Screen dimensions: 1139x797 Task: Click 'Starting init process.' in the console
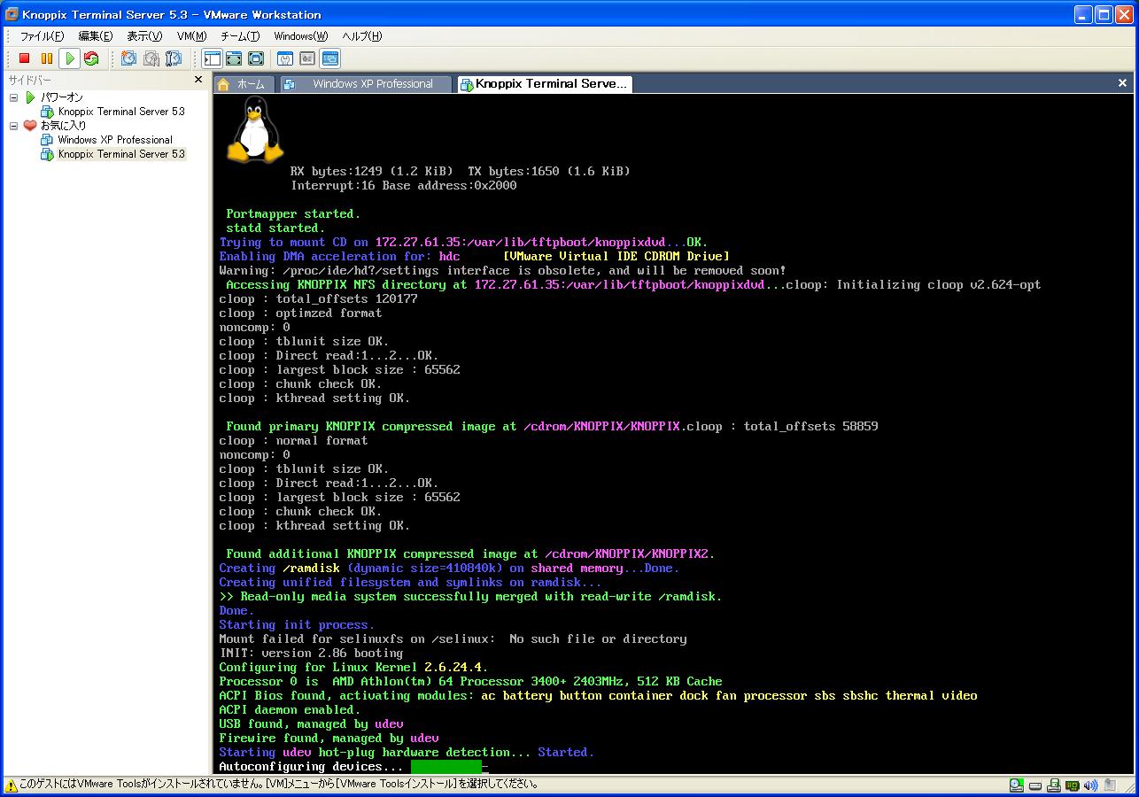pos(297,625)
